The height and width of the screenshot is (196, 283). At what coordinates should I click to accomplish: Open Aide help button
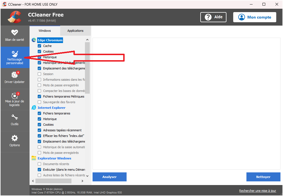tap(213, 17)
